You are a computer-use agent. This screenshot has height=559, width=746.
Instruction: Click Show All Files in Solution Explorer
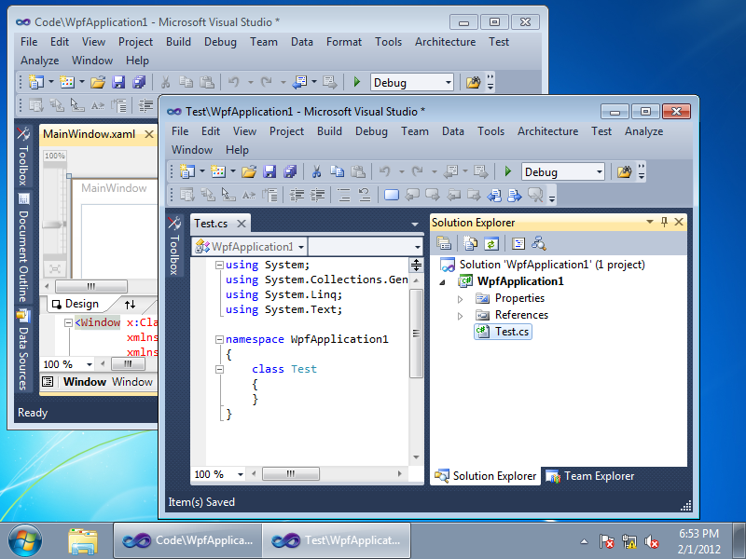470,243
